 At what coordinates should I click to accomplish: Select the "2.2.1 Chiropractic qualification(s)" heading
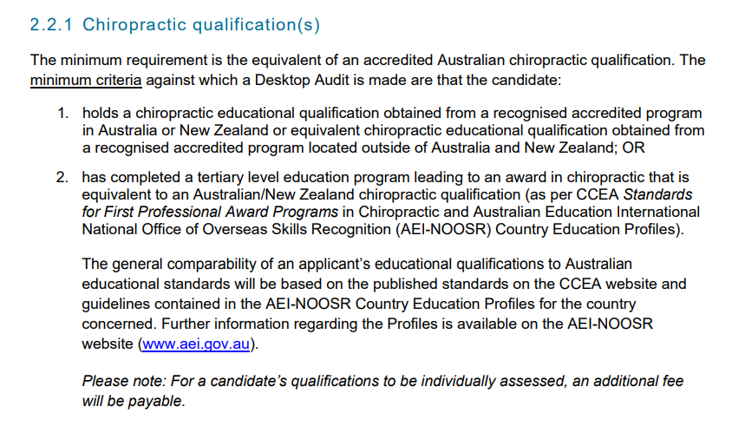175,25
